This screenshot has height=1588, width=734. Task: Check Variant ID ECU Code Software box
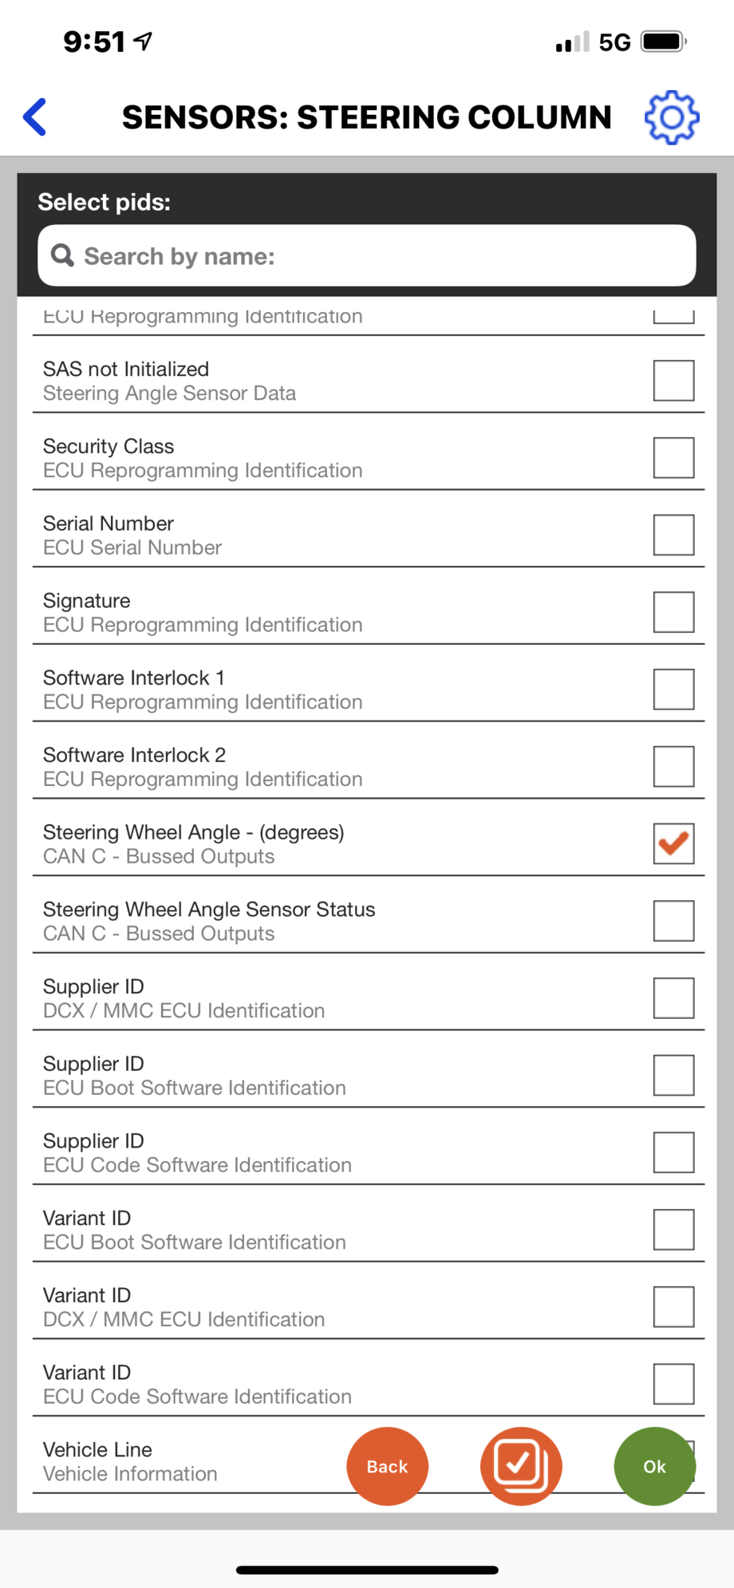pyautogui.click(x=673, y=1384)
